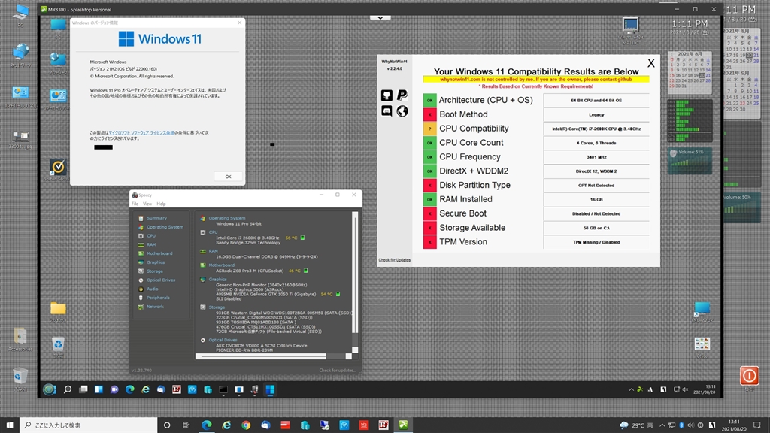Expand the Splashtop session toolbar chevron
Image resolution: width=770 pixels, height=433 pixels.
(380, 18)
